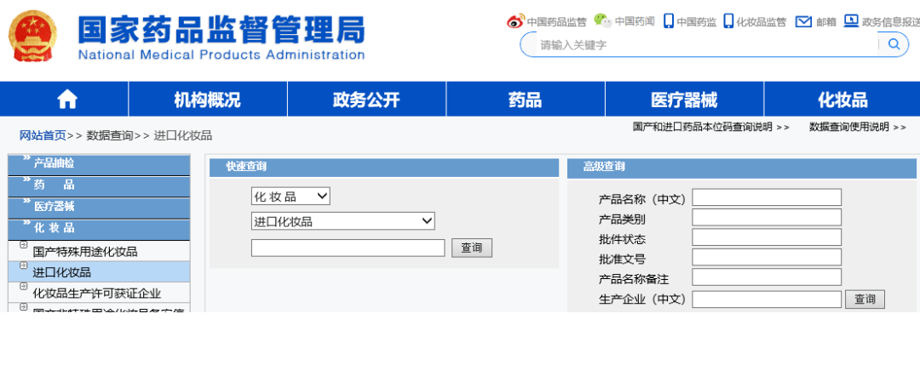Click the keyword search box at top

click(707, 44)
